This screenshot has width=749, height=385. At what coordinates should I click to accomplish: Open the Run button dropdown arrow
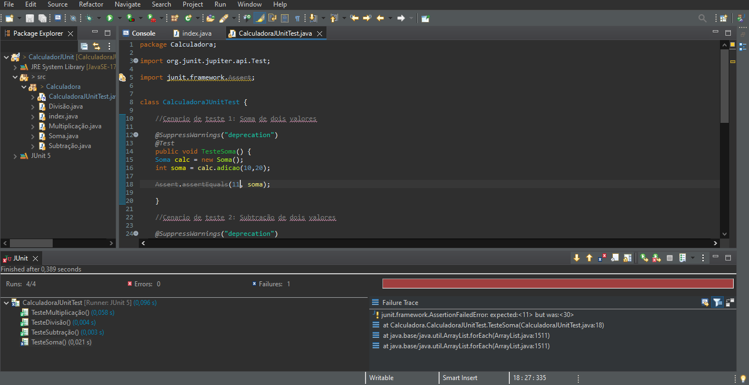point(120,18)
